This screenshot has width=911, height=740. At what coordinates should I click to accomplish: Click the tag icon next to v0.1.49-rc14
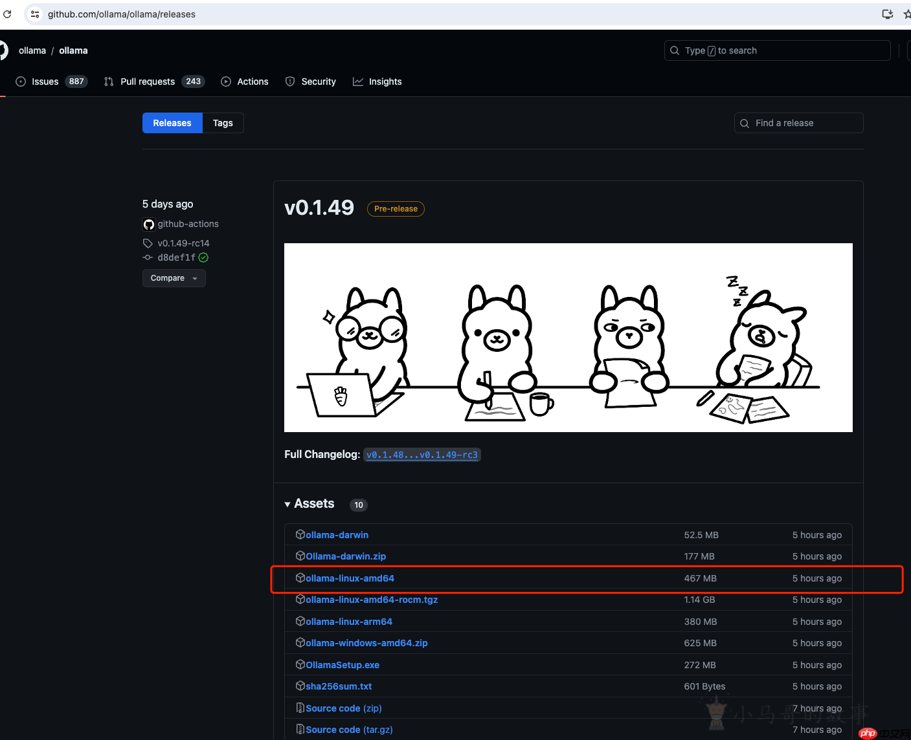point(148,243)
